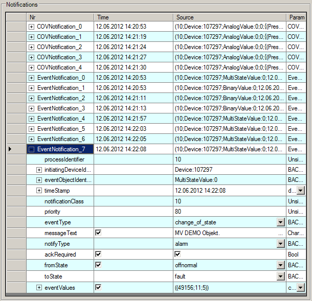Click the timeStamp value 12.06.2012 14:22:08
Screen dimensions: 312x301
tap(230, 191)
